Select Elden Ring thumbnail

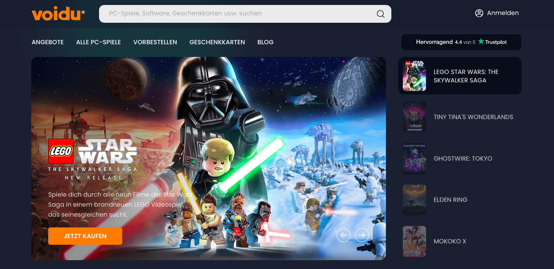[414, 200]
